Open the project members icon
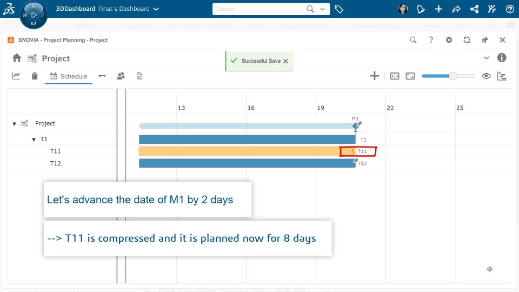 [121, 76]
